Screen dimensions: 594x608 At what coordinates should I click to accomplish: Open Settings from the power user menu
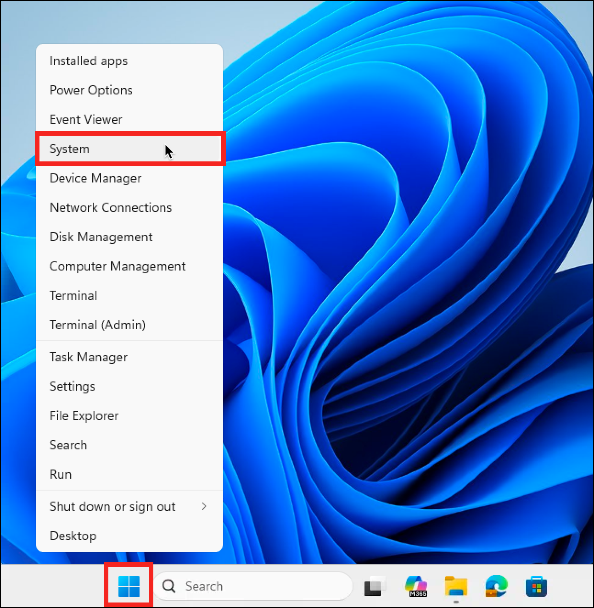(x=72, y=387)
